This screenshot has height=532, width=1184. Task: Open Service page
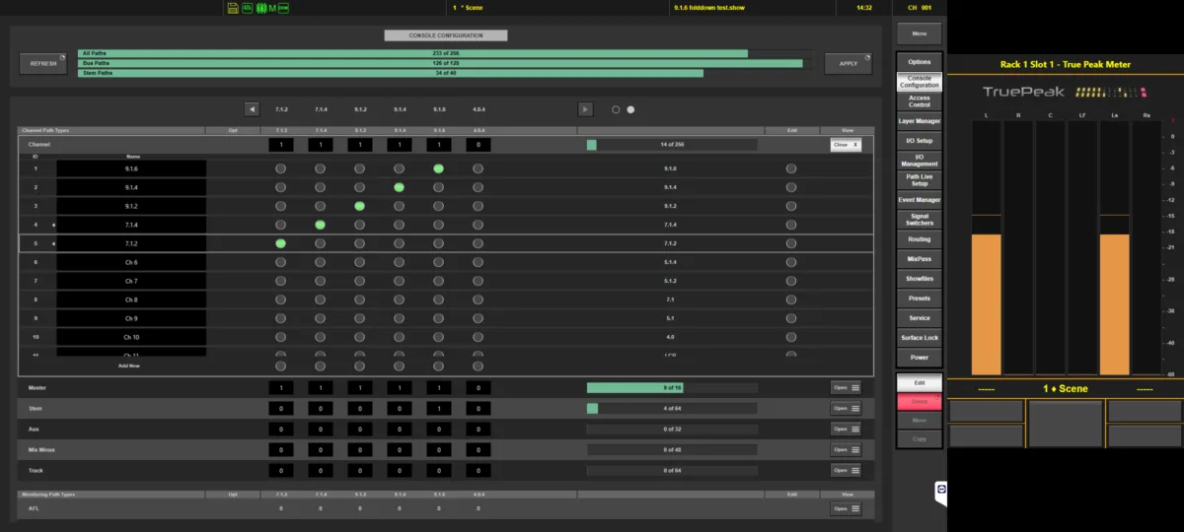919,318
